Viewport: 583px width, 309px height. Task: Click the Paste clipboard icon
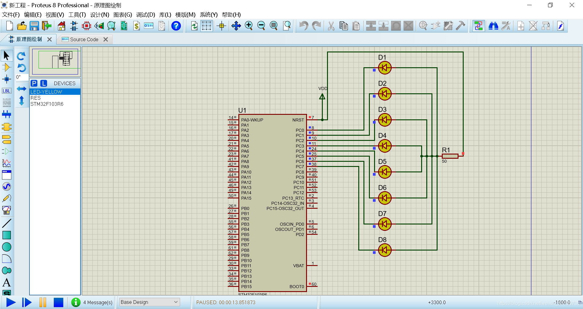pyautogui.click(x=356, y=26)
